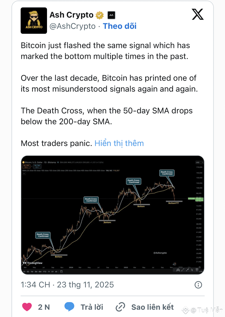Select the All timeframe tab
The image size is (225, 317).
point(56,271)
